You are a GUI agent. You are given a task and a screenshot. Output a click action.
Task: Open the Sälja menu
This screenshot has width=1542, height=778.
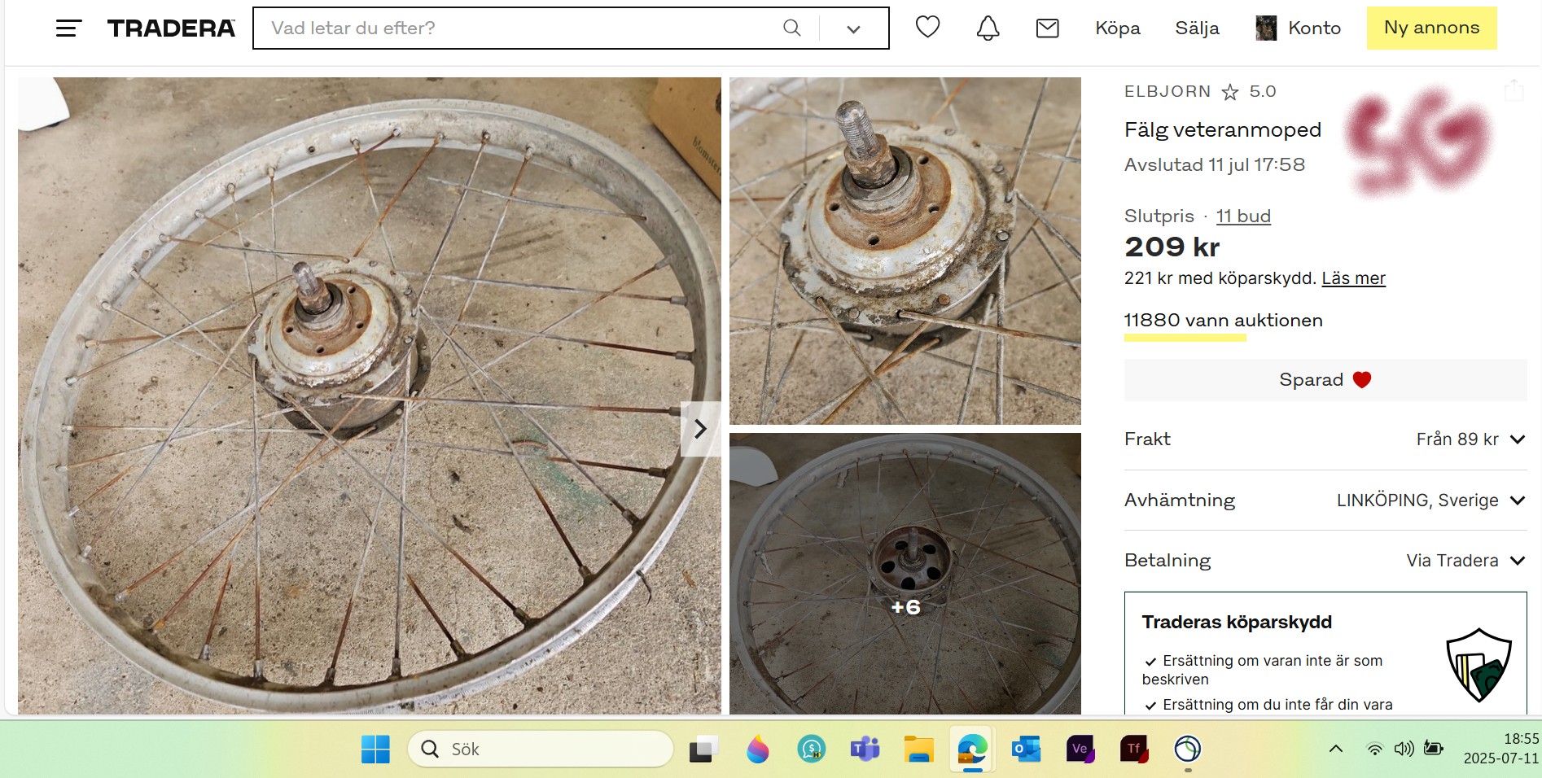click(x=1197, y=28)
